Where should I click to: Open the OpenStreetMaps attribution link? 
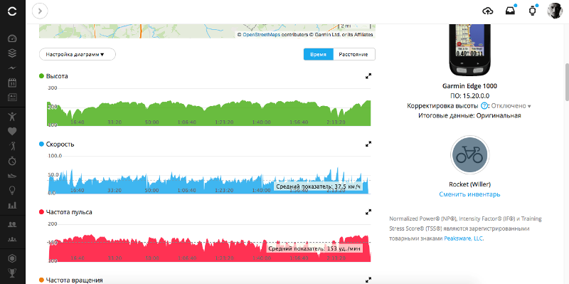click(x=261, y=34)
